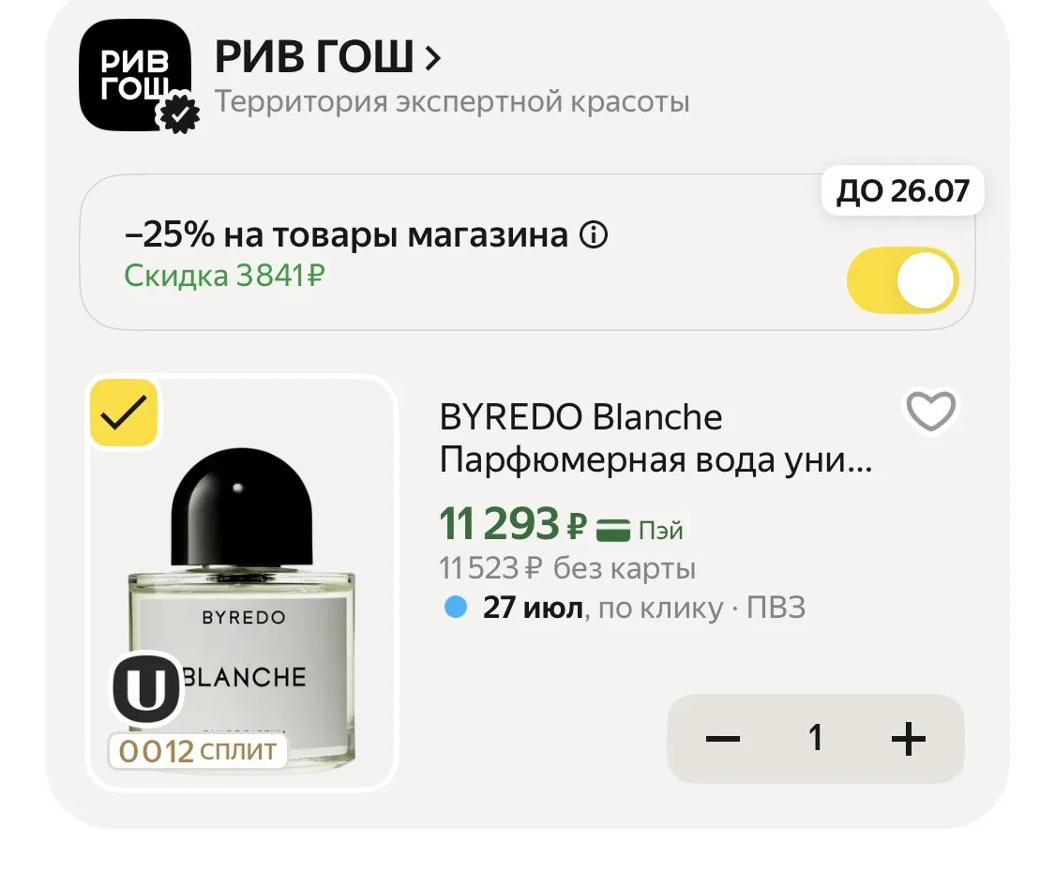Tap the 0012 СПЛИТ badge

point(198,751)
